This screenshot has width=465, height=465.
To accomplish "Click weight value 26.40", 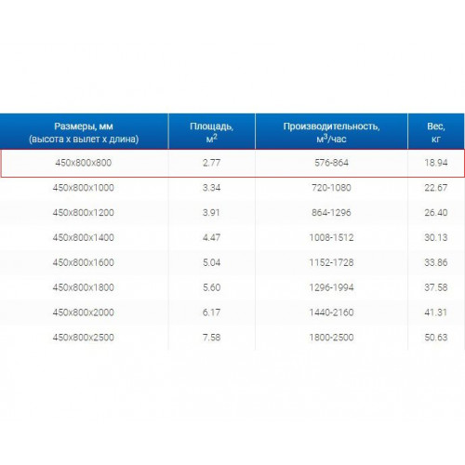I will 436,213.
